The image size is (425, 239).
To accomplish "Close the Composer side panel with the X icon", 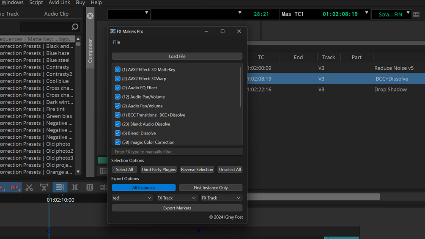I will (x=90, y=16).
